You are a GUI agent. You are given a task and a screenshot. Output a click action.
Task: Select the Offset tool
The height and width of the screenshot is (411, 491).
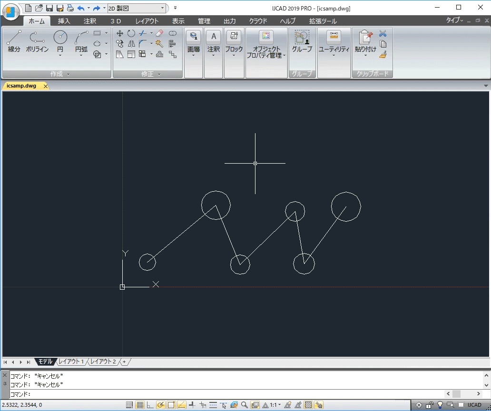pyautogui.click(x=160, y=54)
